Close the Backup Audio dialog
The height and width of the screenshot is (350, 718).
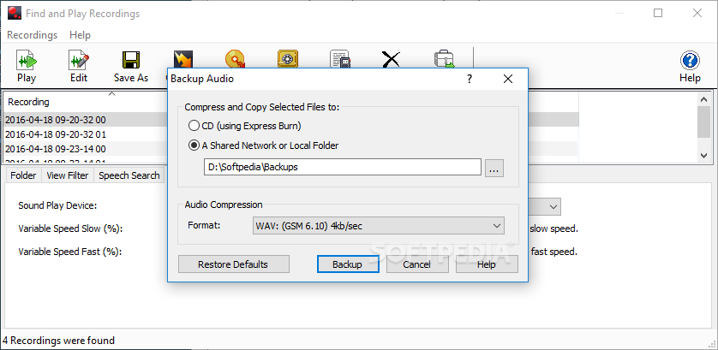pyautogui.click(x=507, y=79)
